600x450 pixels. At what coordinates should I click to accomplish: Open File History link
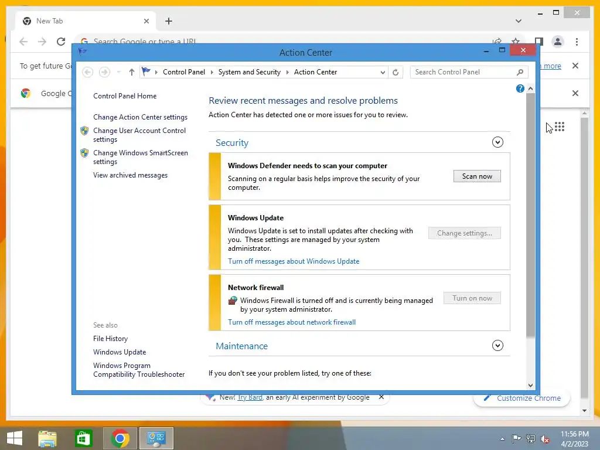(x=110, y=339)
